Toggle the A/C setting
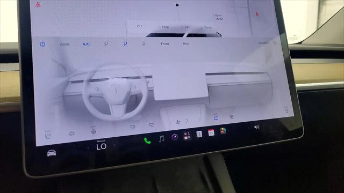Screen dimensions: 344x193 click(86, 44)
